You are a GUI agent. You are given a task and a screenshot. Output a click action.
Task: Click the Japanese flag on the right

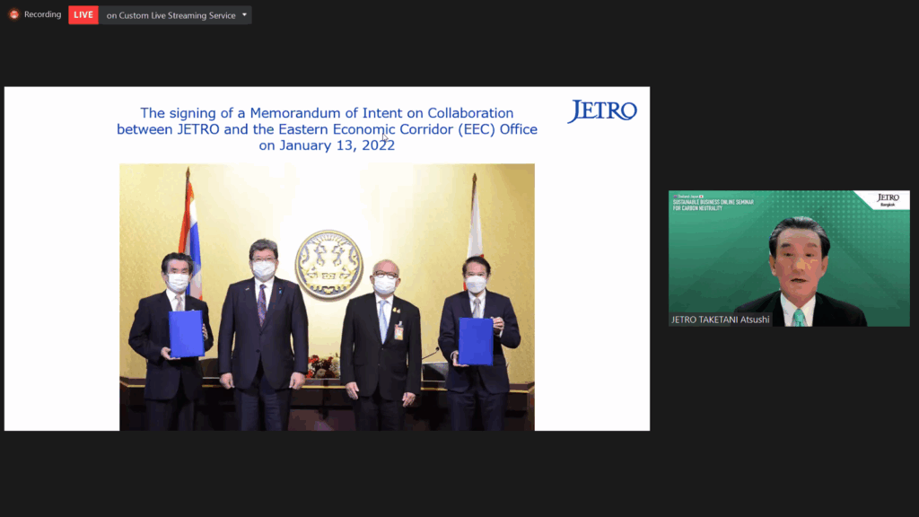point(475,224)
